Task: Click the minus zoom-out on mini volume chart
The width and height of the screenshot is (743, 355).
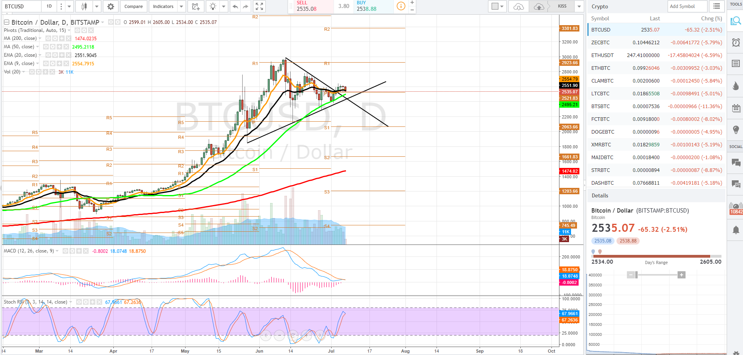Action: [x=631, y=275]
